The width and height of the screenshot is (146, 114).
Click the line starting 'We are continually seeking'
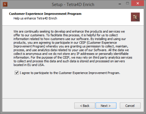tap(69, 31)
